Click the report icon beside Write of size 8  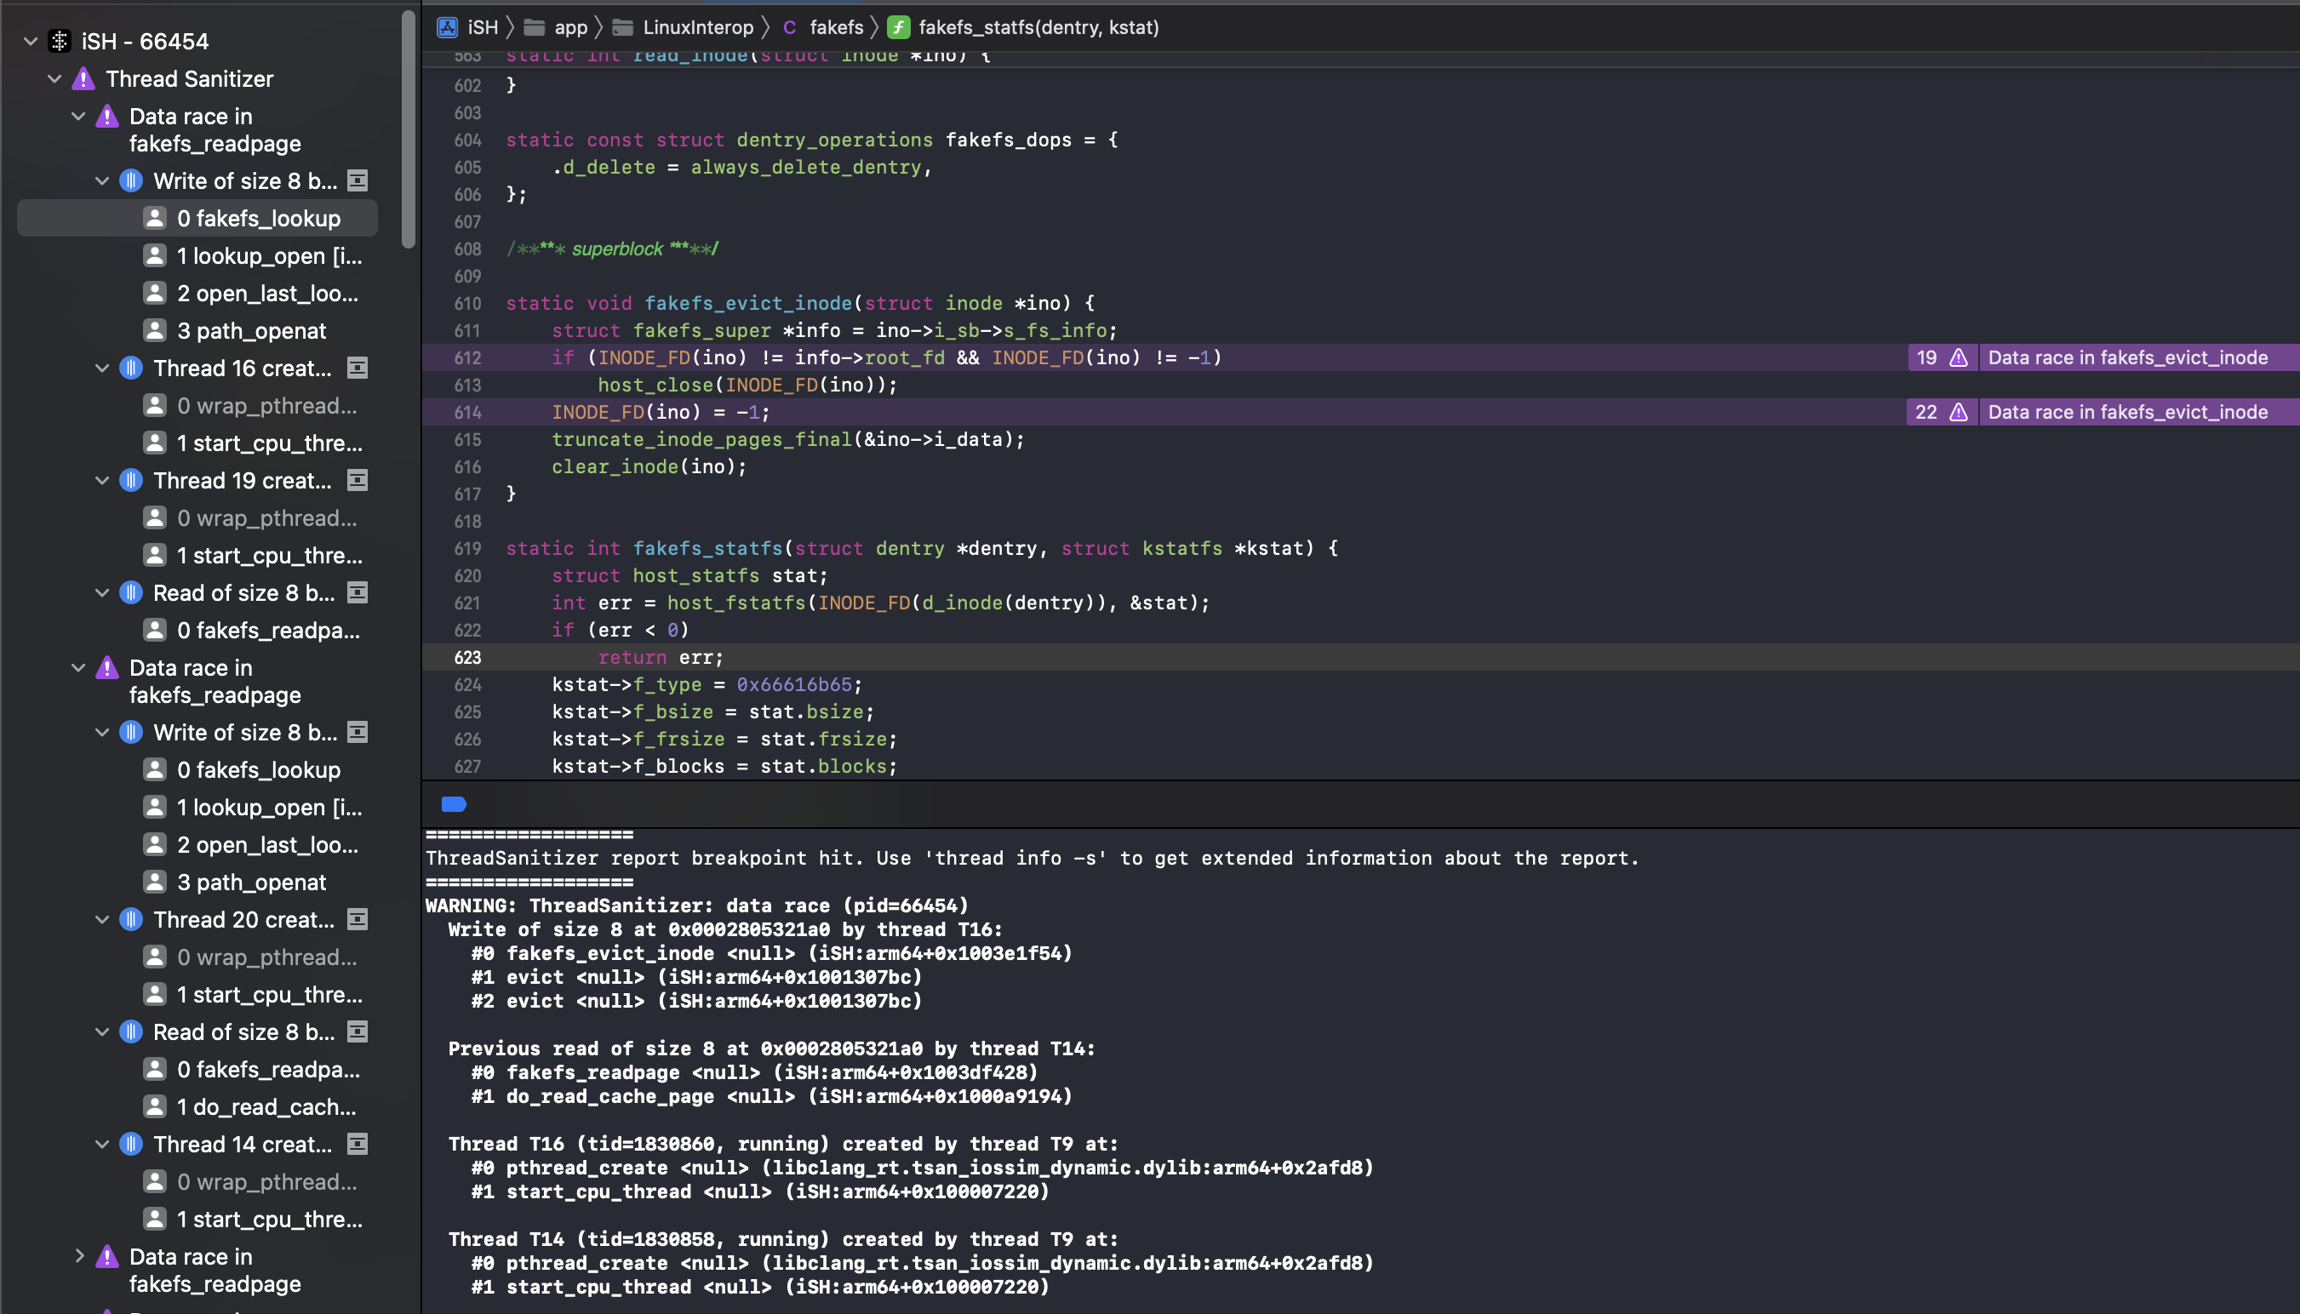pos(358,180)
